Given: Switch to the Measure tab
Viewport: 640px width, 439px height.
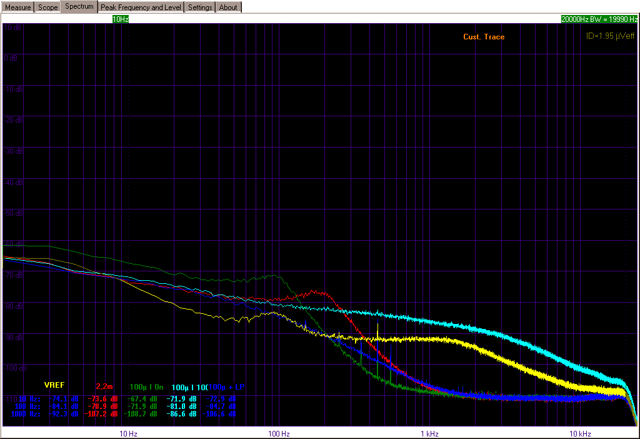Looking at the screenshot, I should pyautogui.click(x=17, y=8).
